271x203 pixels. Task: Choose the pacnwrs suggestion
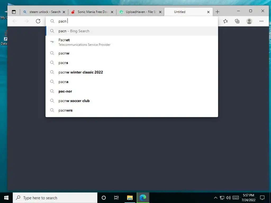pyautogui.click(x=132, y=110)
